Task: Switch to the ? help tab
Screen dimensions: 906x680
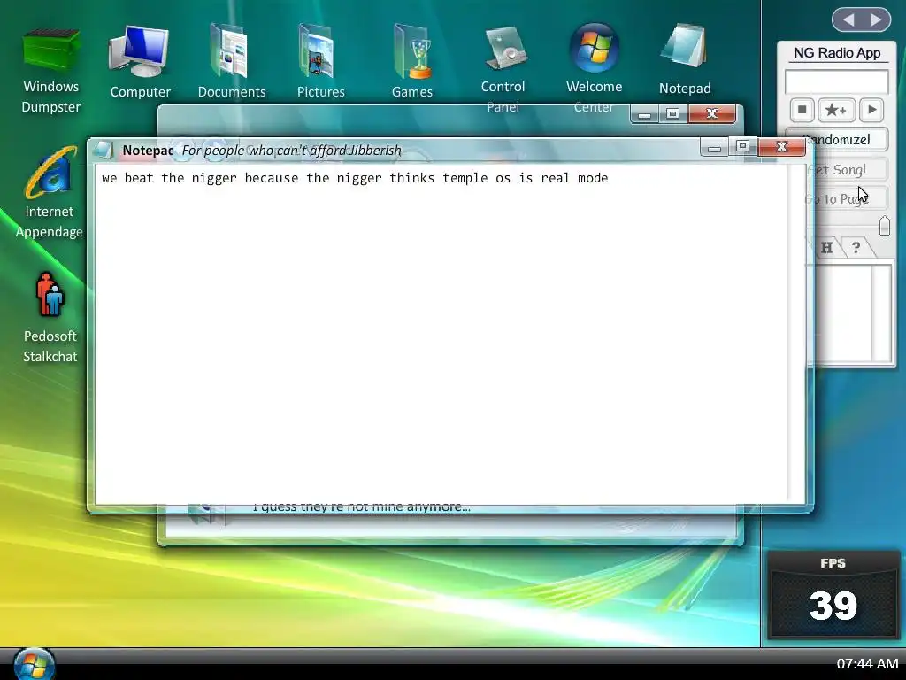Action: click(856, 248)
